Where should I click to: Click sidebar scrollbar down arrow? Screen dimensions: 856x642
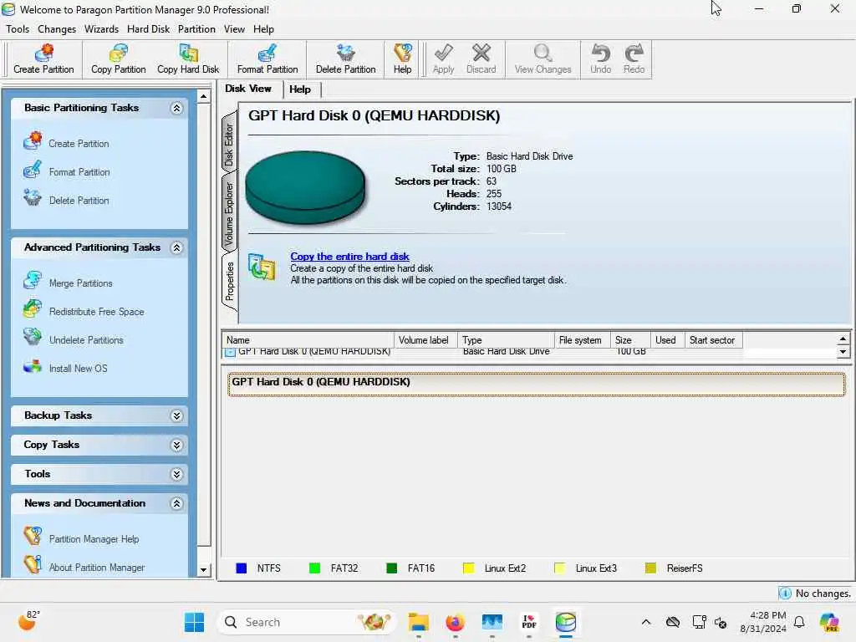coord(204,569)
